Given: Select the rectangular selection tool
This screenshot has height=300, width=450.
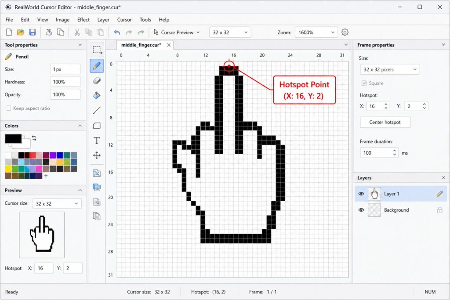Looking at the screenshot, I should [97, 50].
